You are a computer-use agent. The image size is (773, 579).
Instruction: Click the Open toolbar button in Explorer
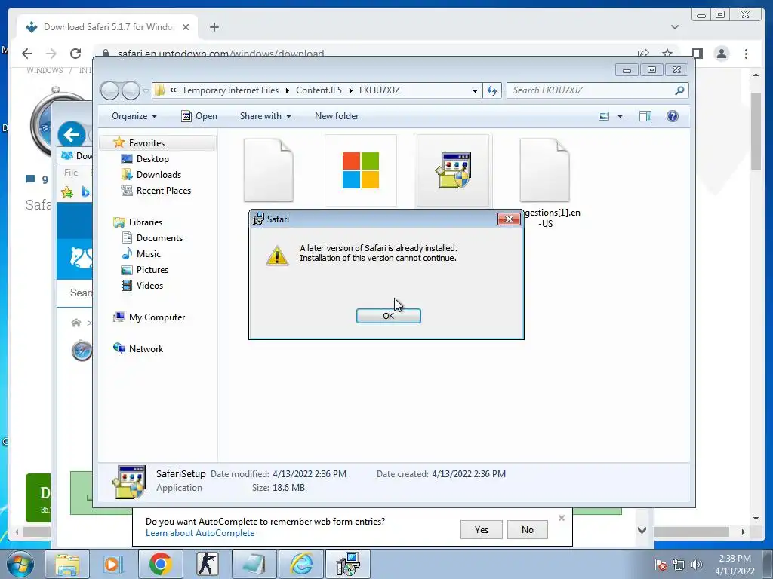(x=199, y=116)
